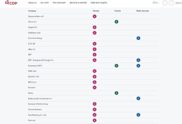Open the Our work menu
Viewport: 182px width, 124px height.
click(45, 3)
